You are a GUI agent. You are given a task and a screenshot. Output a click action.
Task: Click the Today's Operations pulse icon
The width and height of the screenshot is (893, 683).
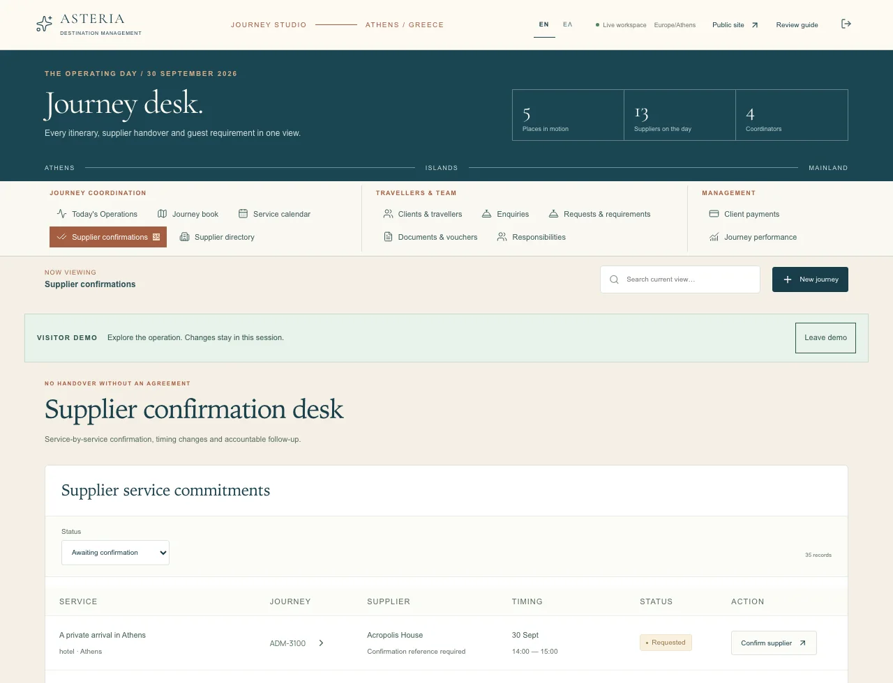[61, 214]
